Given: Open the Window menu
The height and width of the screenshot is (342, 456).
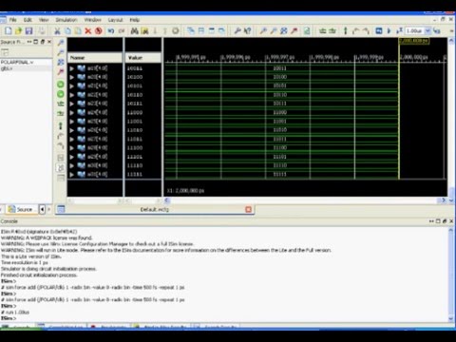Looking at the screenshot, I should click(92, 20).
